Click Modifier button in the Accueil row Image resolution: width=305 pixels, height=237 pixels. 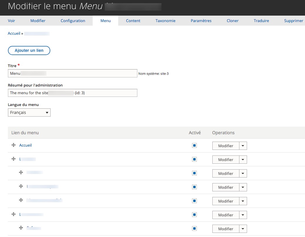point(226,146)
